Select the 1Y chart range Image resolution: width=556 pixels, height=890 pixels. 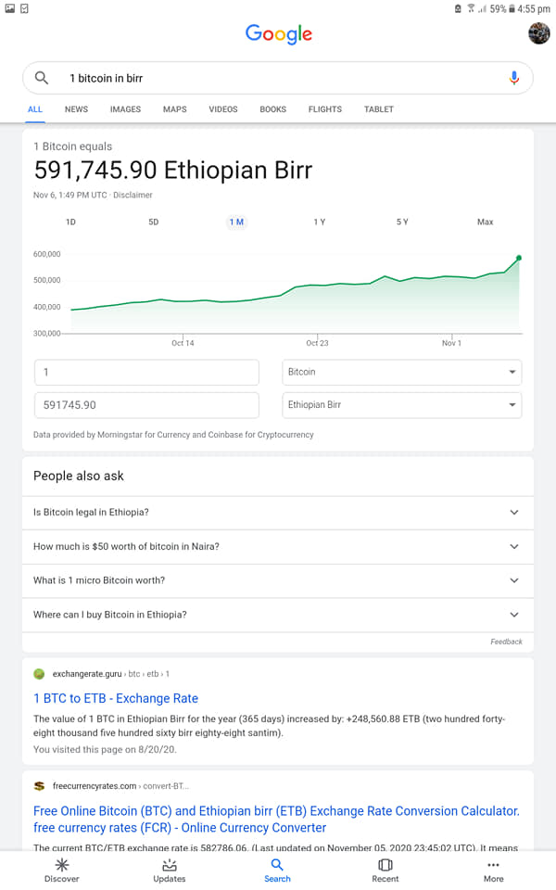320,222
